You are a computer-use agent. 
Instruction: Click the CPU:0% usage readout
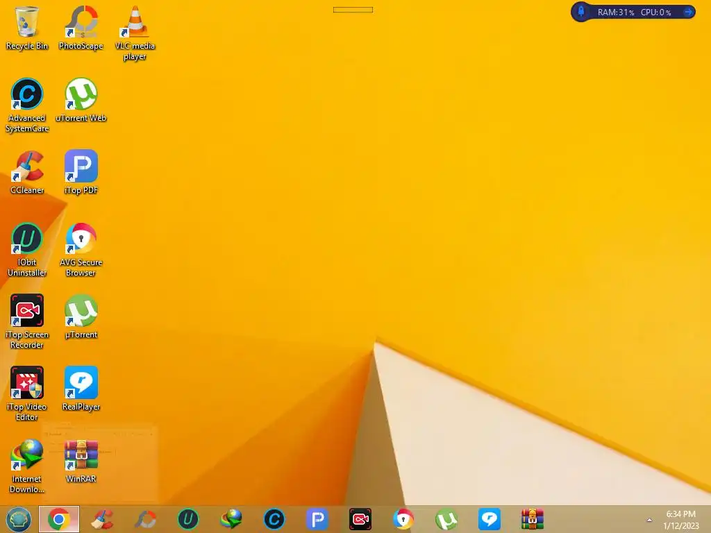pos(655,12)
